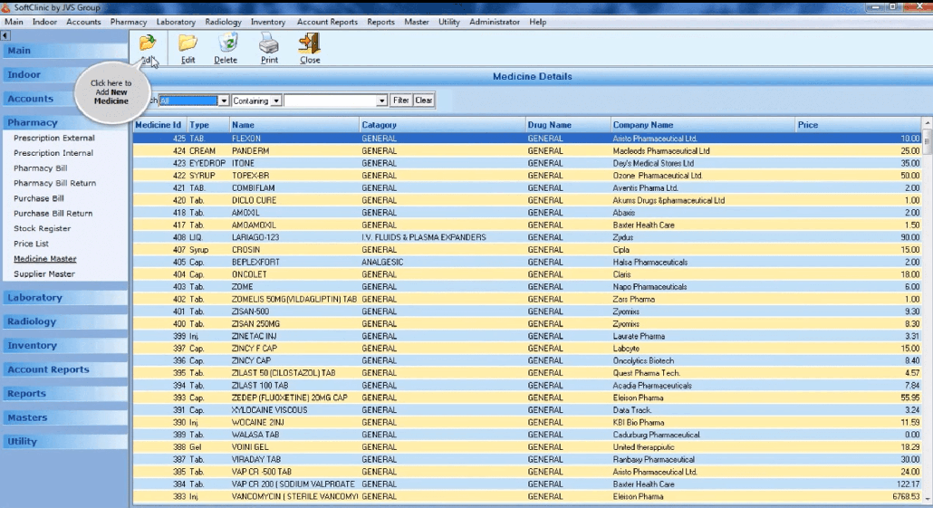Image resolution: width=933 pixels, height=508 pixels.
Task: Open the Utility menu
Action: [x=448, y=22]
